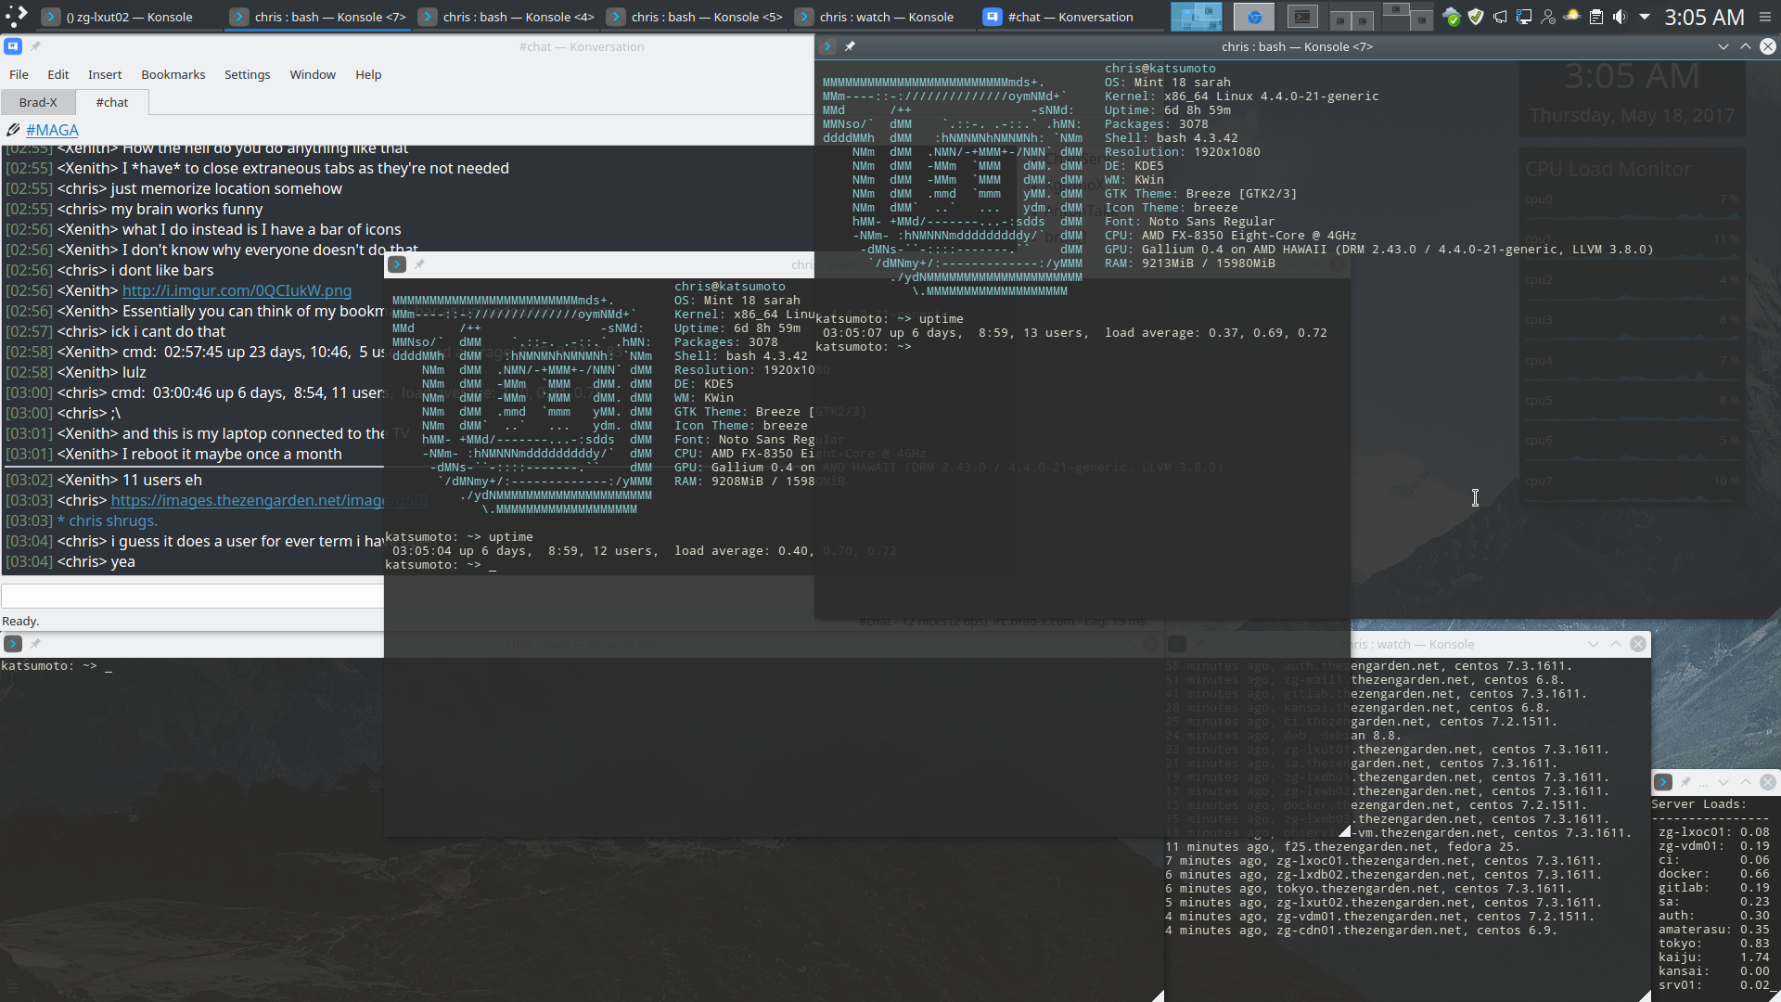This screenshot has height=1002, width=1781.
Task: Activate Konsole <4> taskbar entry
Action: point(507,17)
